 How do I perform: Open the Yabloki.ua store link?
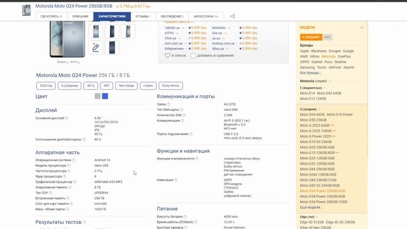172,28
